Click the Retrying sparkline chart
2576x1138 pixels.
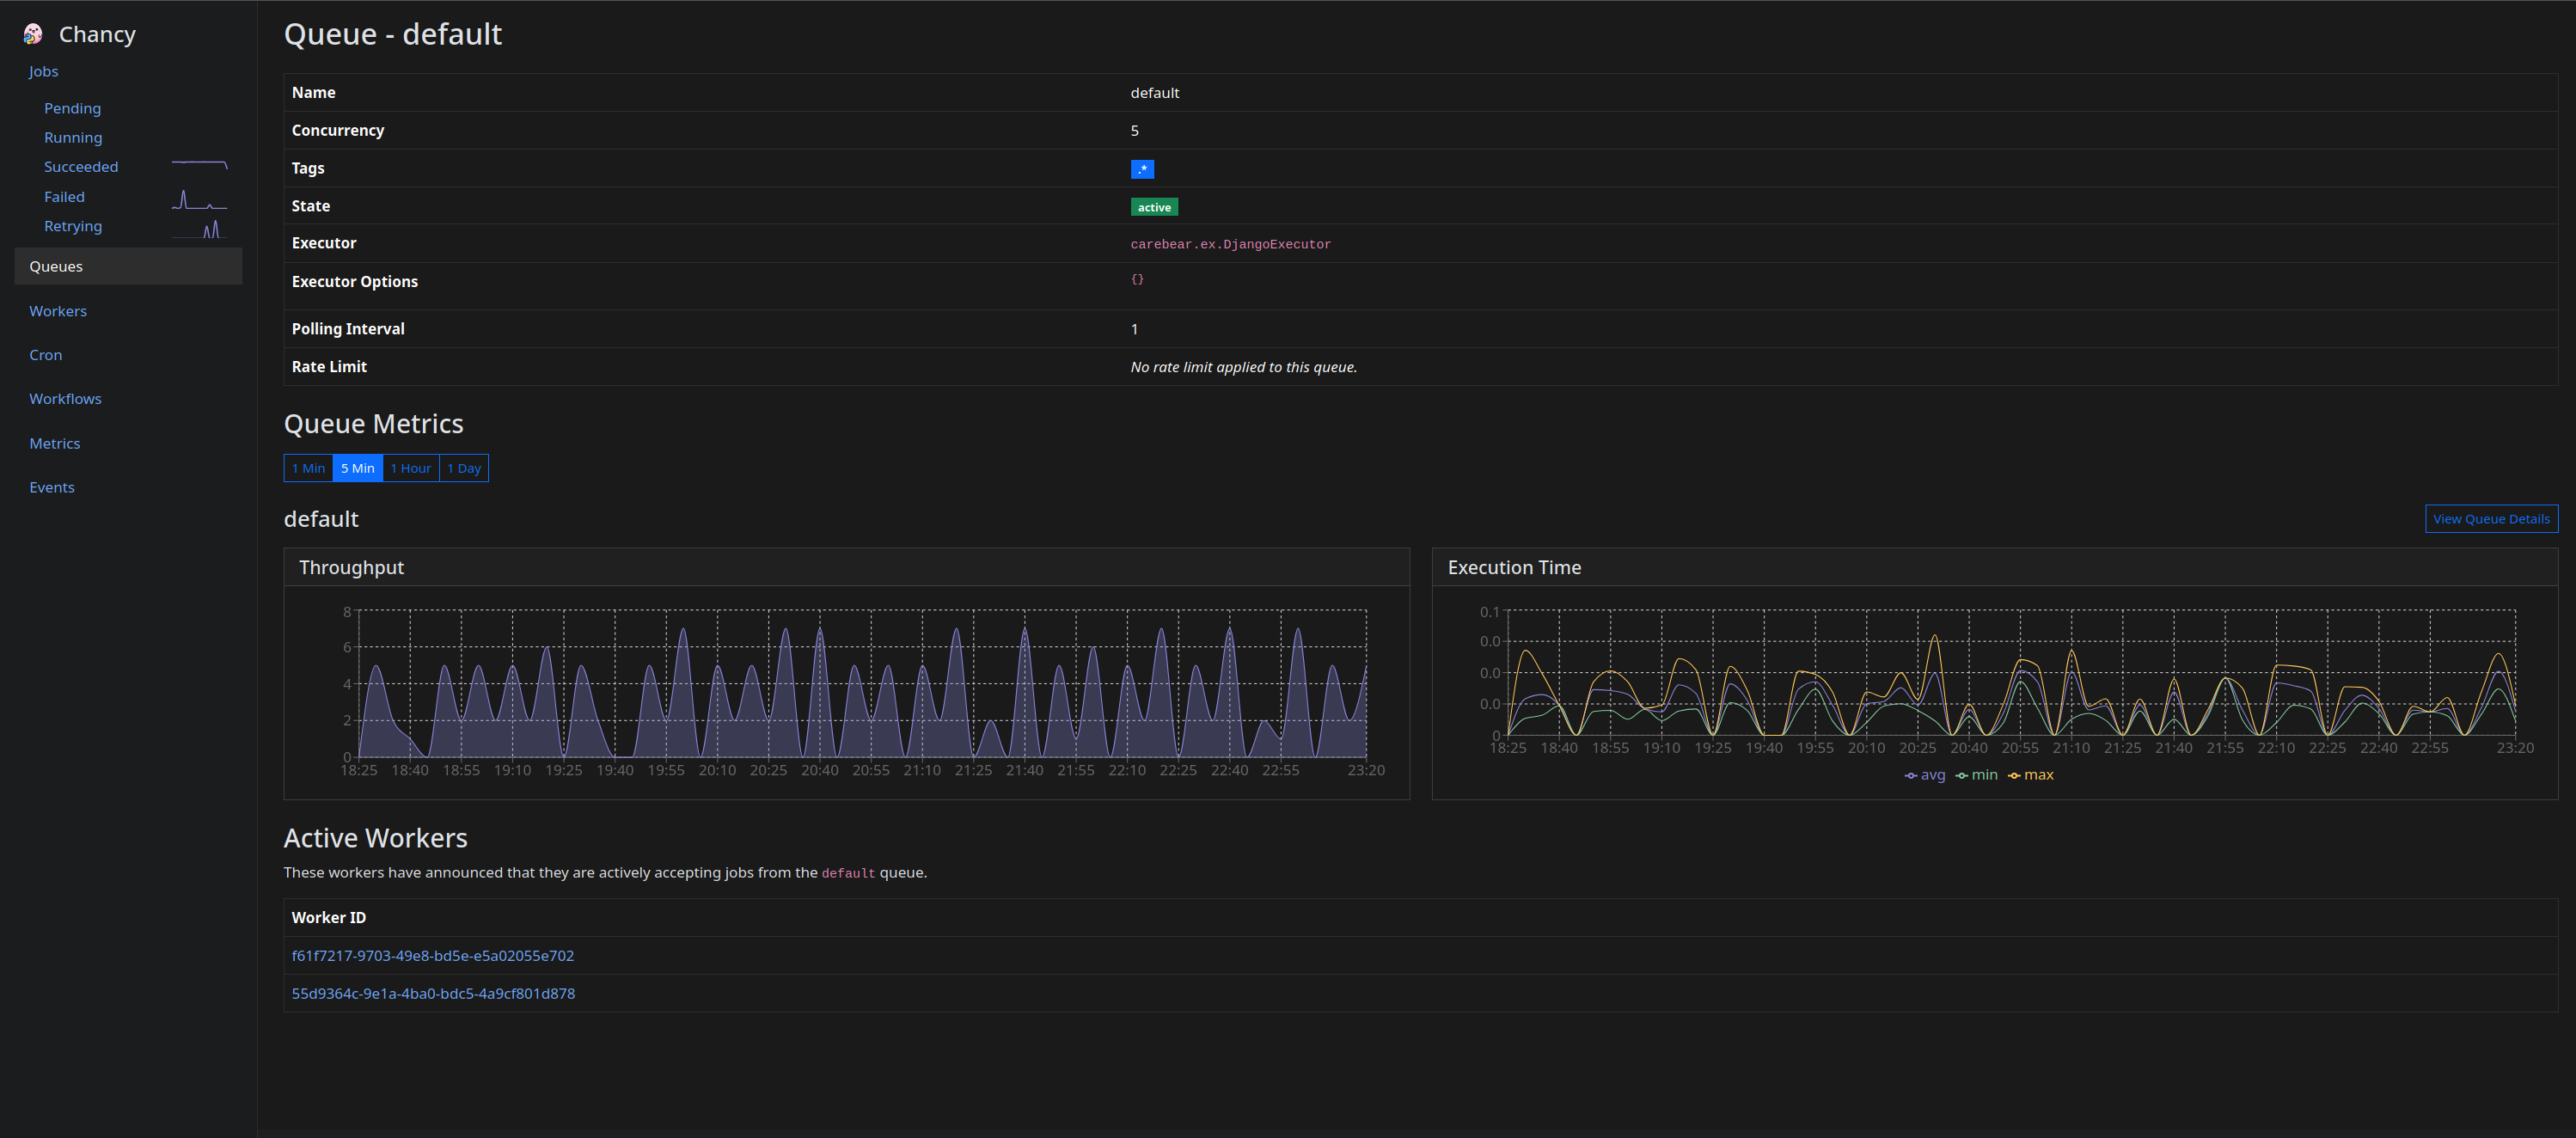(x=199, y=229)
